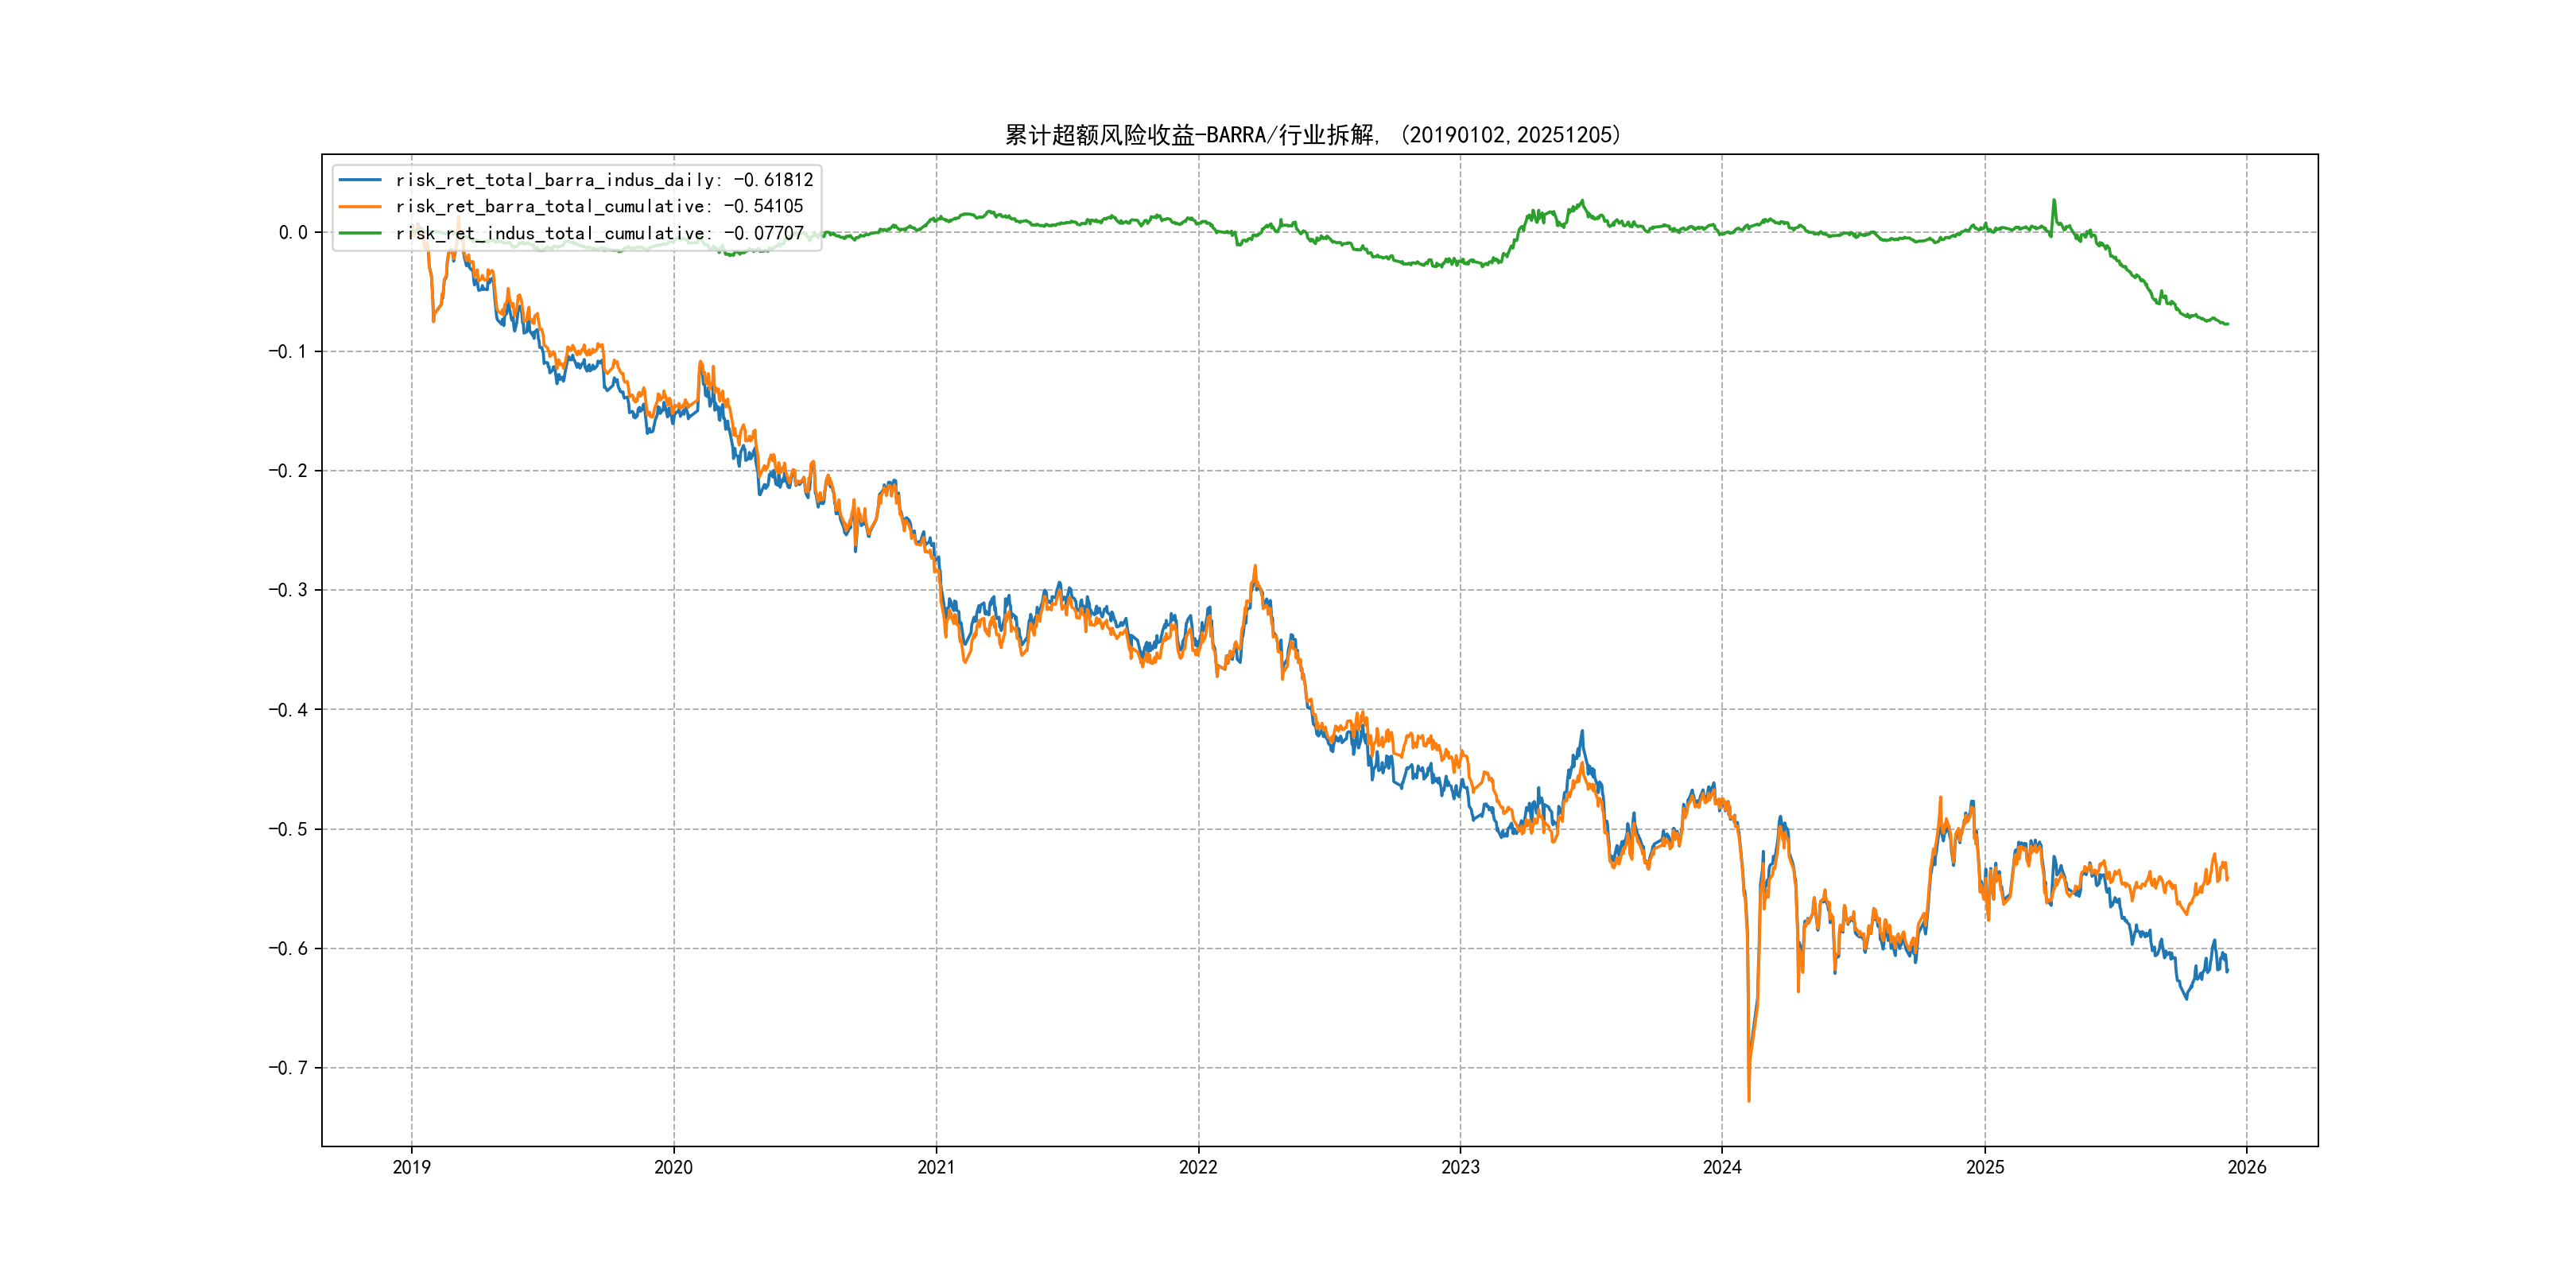This screenshot has height=1288, width=2576.
Task: Click the -0.3 y-axis tick label
Action: coord(287,590)
